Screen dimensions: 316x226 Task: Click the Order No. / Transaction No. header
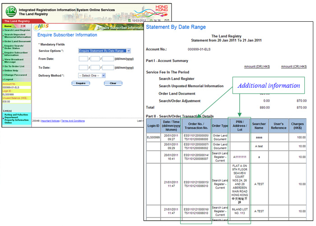tap(196, 126)
